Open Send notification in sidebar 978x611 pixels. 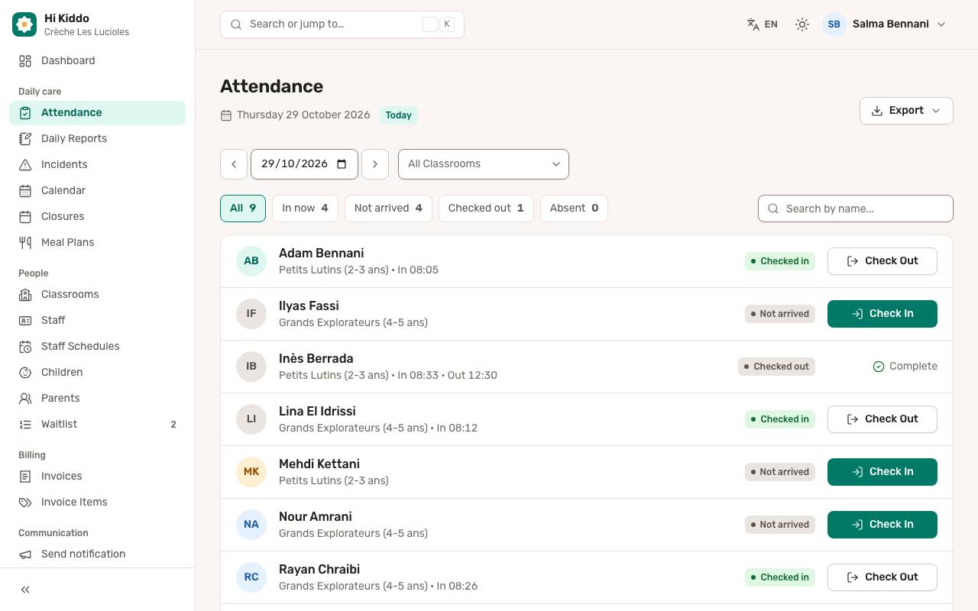click(x=97, y=554)
